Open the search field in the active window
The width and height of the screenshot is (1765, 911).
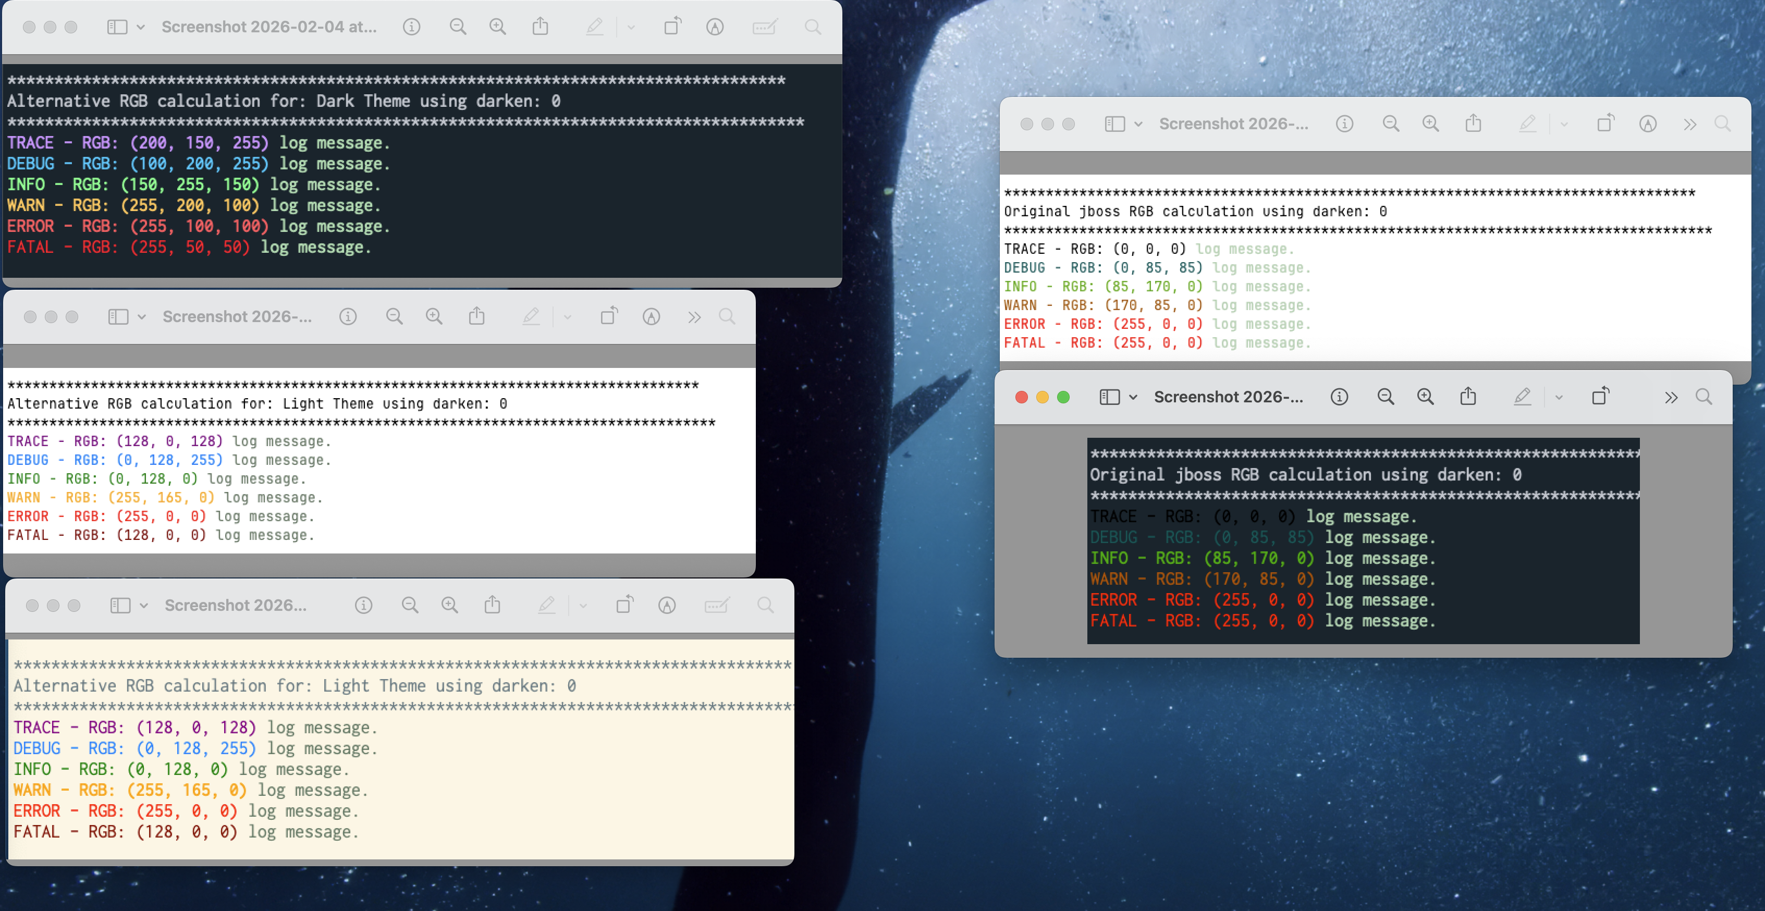coord(1704,397)
